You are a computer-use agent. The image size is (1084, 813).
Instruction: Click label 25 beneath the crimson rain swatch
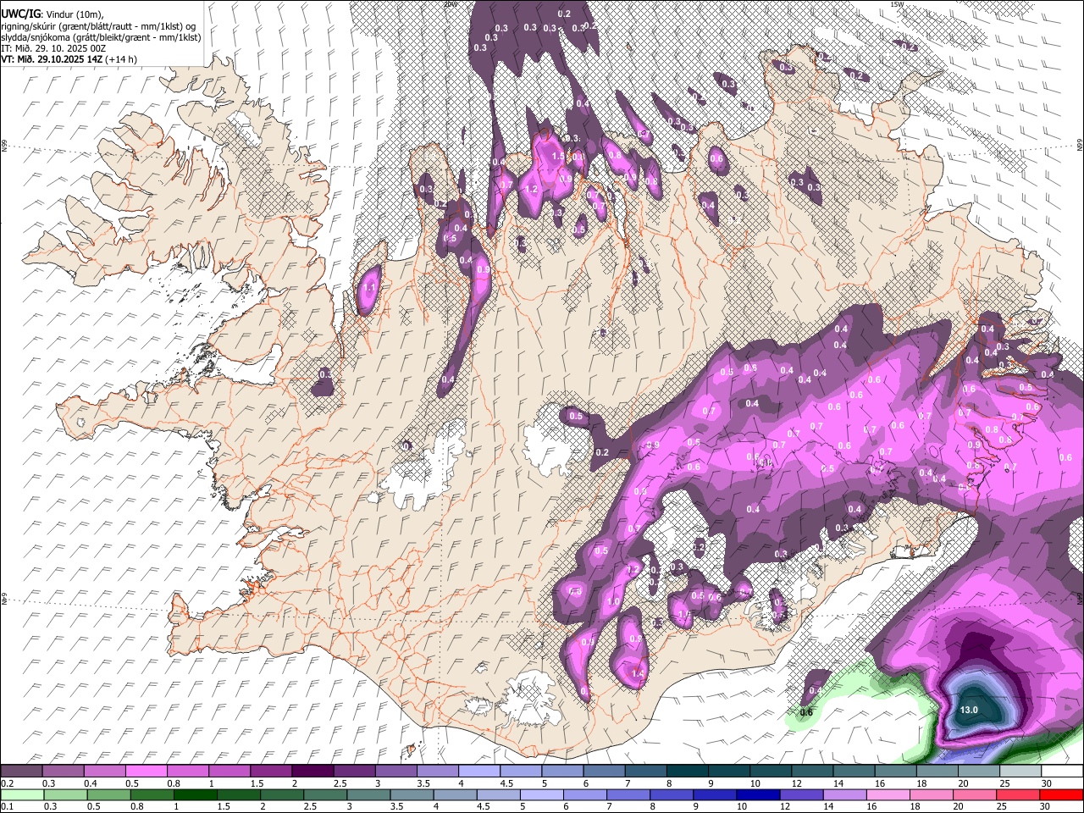[1002, 806]
